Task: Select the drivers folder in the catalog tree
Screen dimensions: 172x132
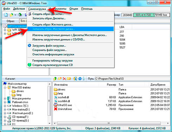Action: pyautogui.click(x=20, y=91)
